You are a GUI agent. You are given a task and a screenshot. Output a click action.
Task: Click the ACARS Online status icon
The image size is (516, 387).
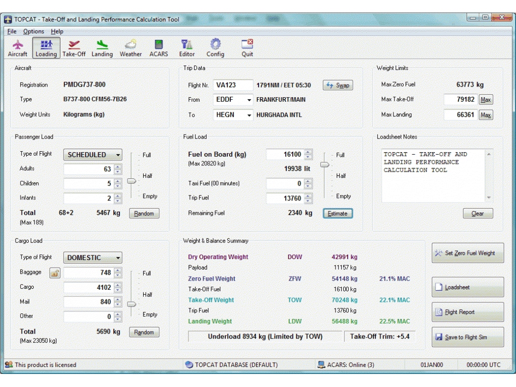(x=321, y=365)
